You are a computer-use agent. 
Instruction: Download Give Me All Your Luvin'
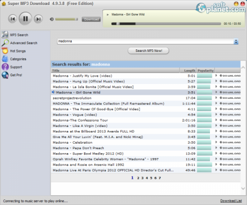coord(230,137)
